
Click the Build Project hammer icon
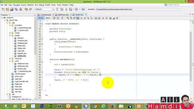[57, 9]
